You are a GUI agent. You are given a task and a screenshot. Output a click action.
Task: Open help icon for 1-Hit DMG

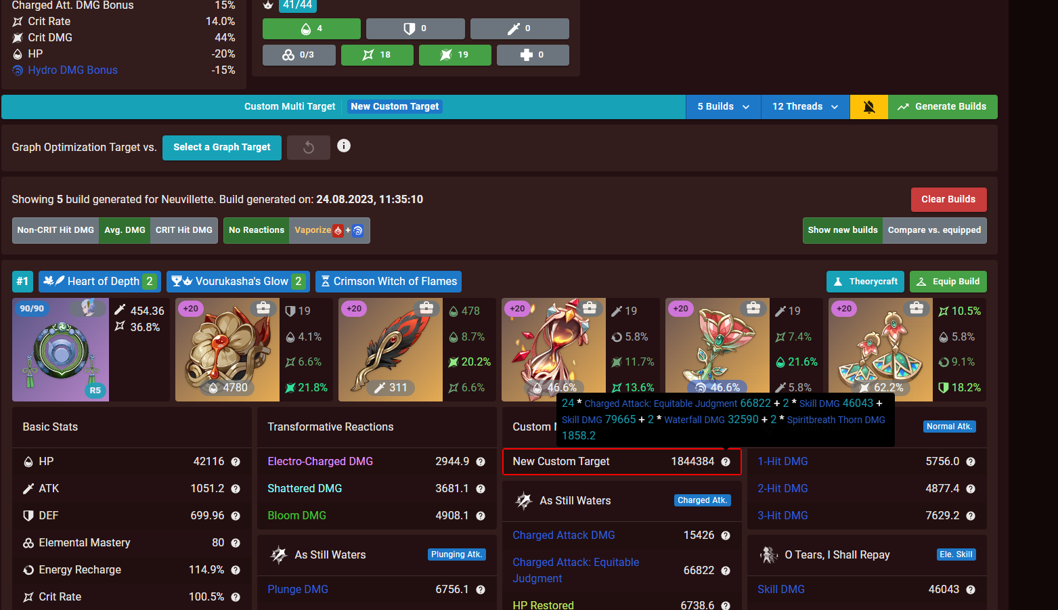971,462
